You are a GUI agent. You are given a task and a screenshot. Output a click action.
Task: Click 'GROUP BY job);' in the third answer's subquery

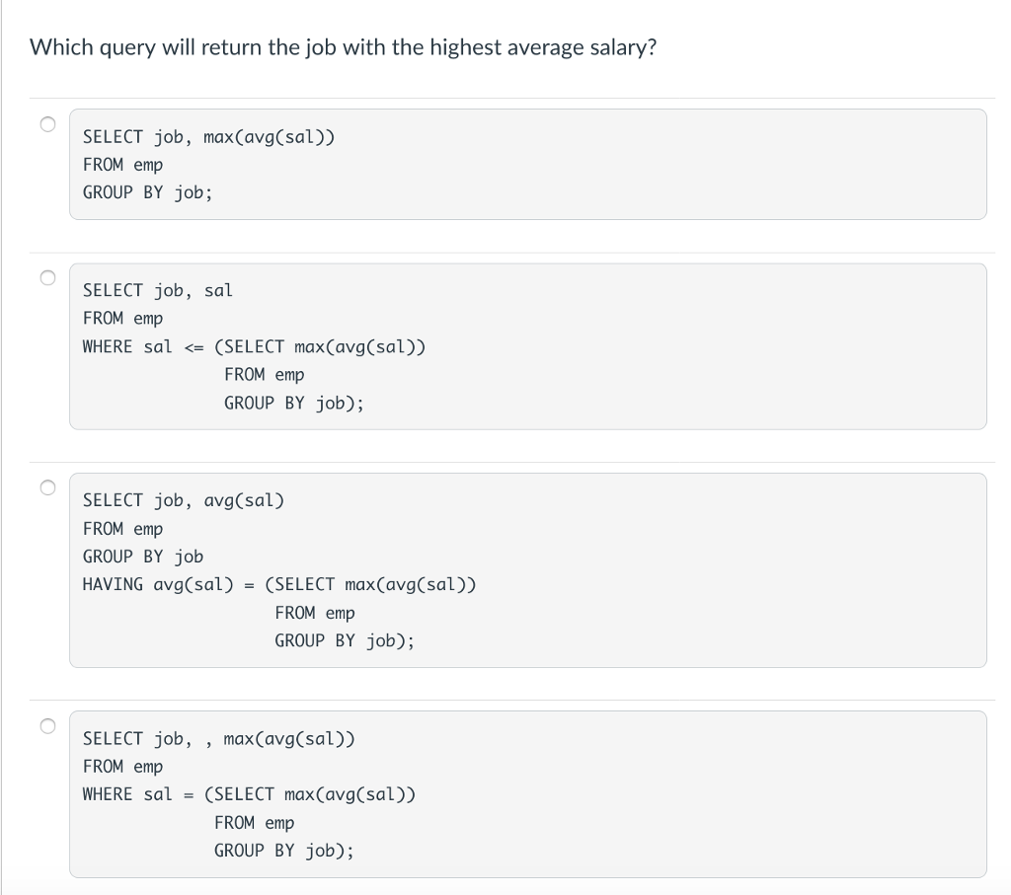click(345, 641)
